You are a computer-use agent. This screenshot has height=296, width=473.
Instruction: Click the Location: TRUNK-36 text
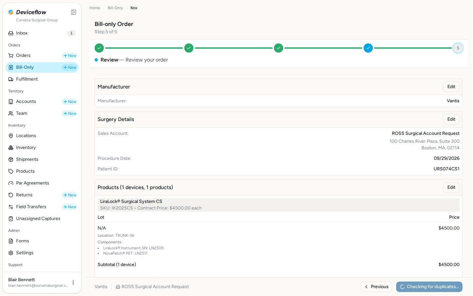pos(116,235)
